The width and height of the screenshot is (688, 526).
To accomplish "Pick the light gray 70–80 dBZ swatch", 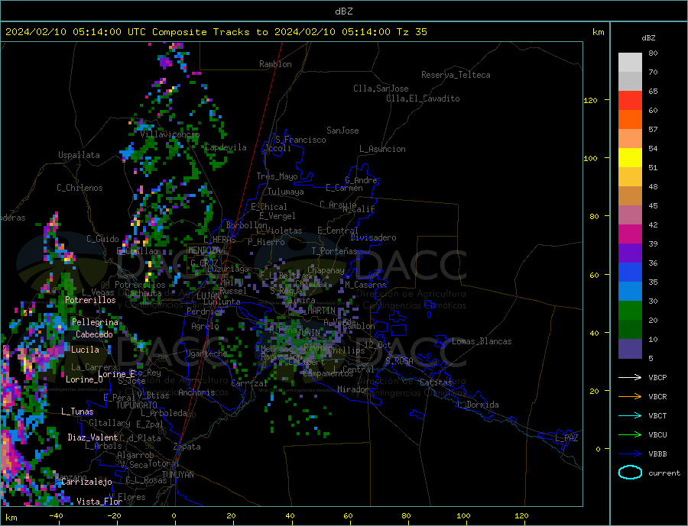I will click(630, 63).
